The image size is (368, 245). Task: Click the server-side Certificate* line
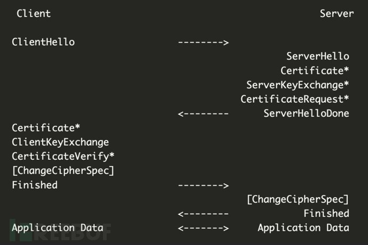tap(315, 71)
